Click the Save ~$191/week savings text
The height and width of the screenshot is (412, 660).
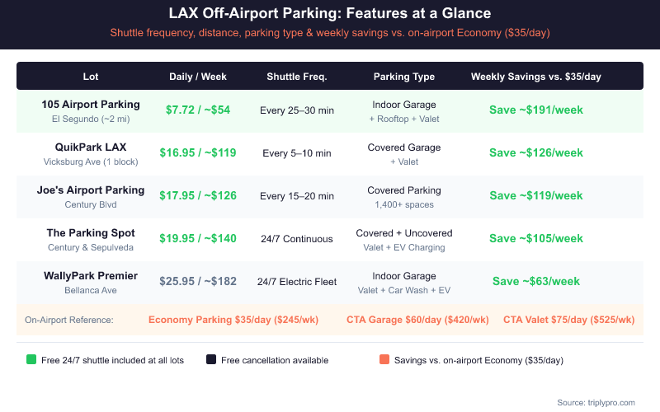click(536, 110)
